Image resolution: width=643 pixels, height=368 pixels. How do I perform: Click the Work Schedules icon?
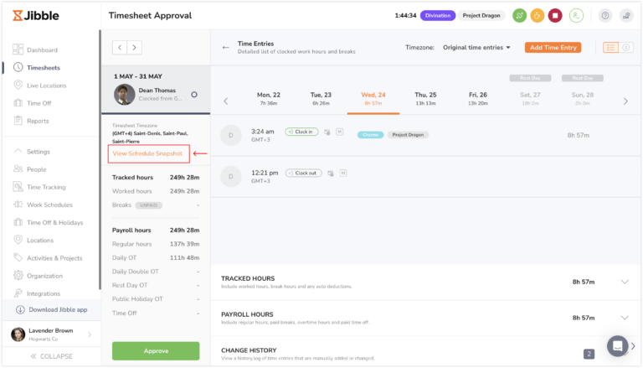(18, 205)
